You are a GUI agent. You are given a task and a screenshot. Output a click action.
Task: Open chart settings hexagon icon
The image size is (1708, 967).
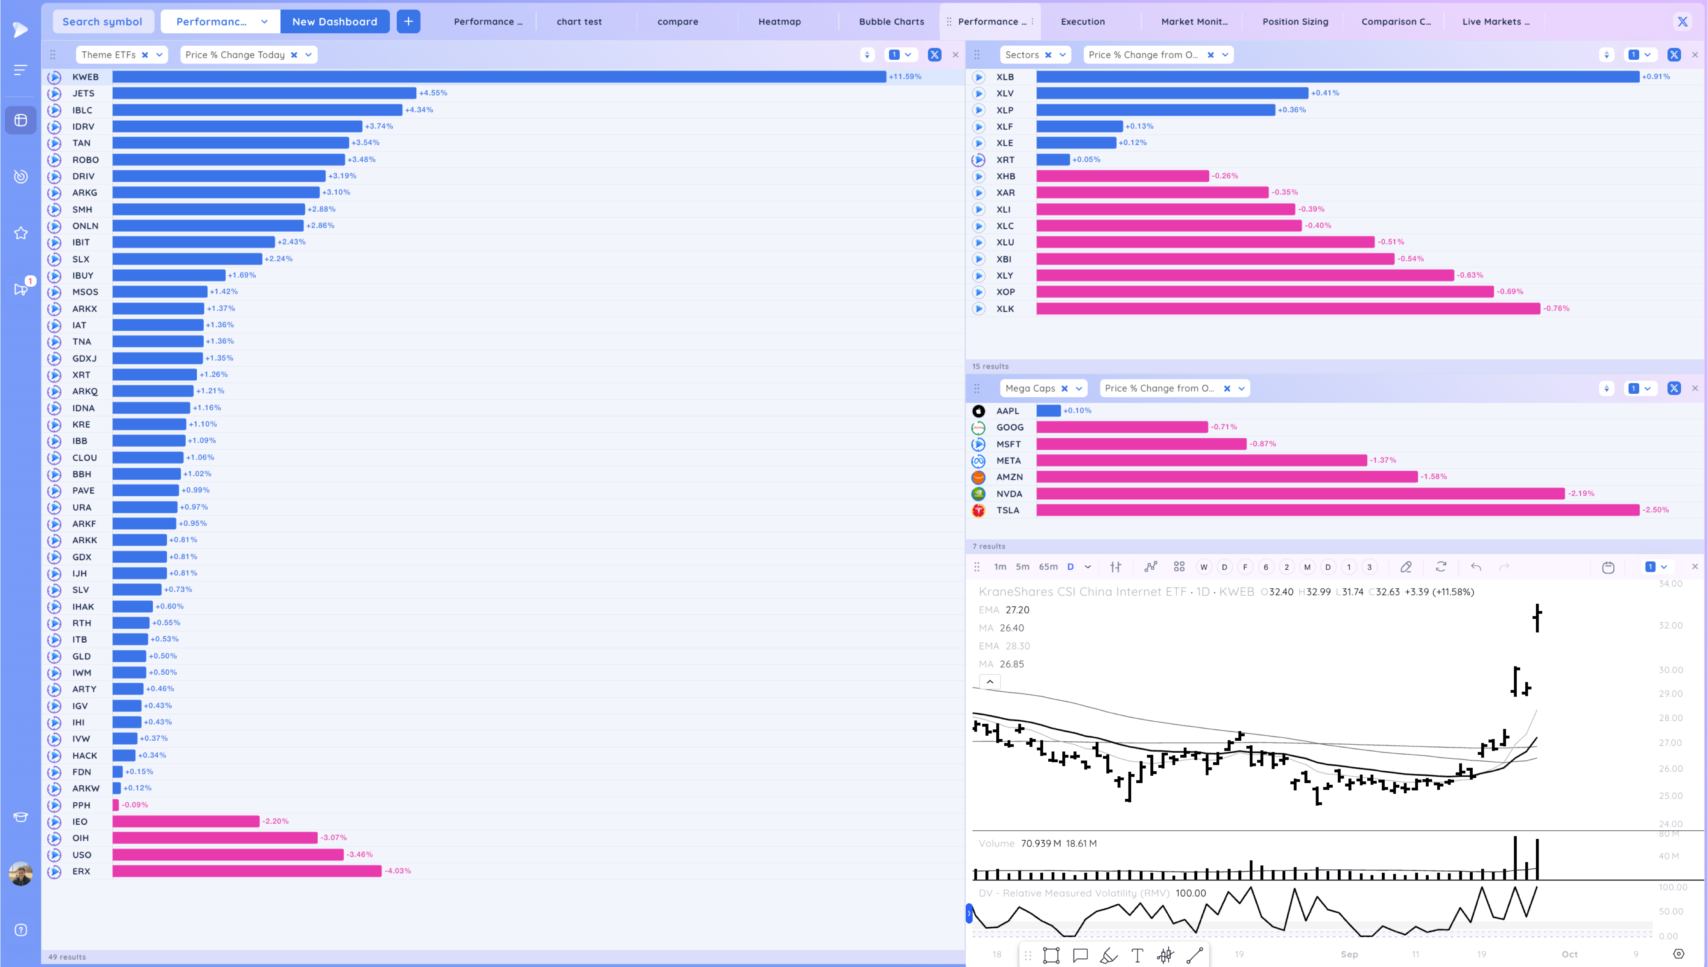(1678, 954)
